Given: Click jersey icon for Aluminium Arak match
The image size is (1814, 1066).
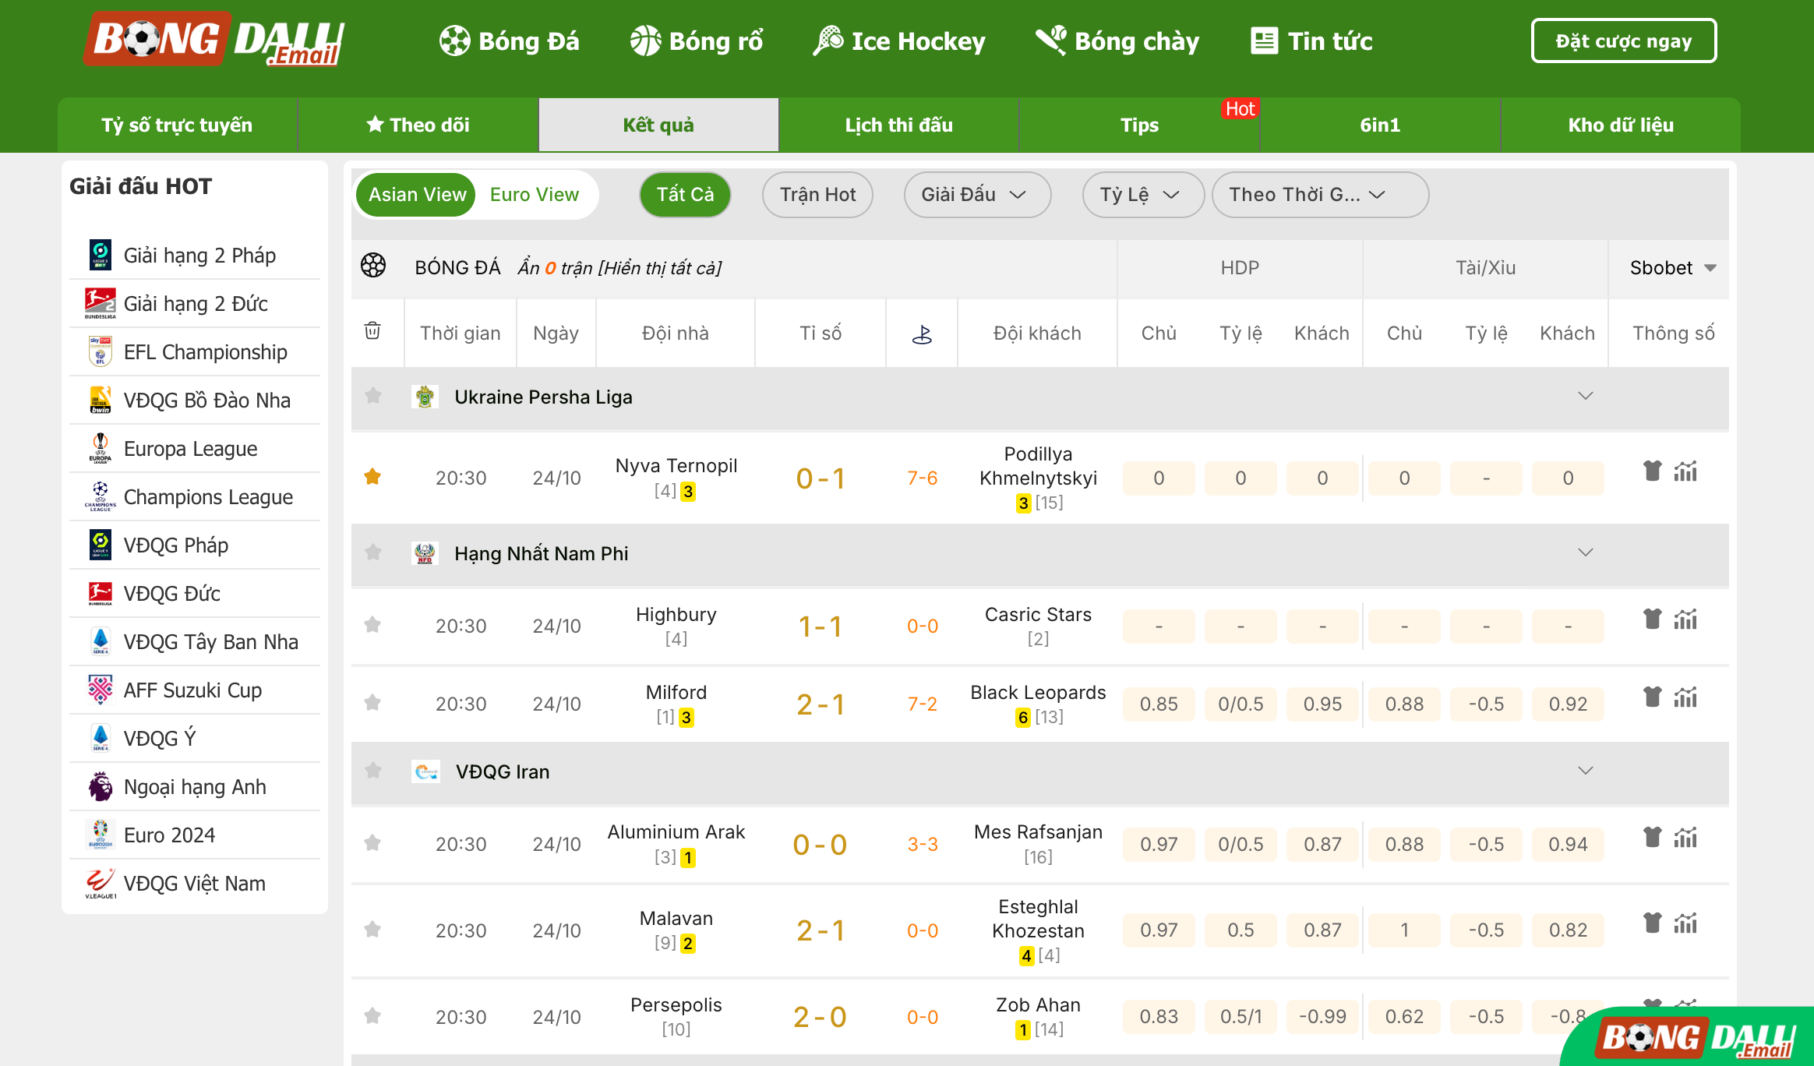Looking at the screenshot, I should [1652, 838].
